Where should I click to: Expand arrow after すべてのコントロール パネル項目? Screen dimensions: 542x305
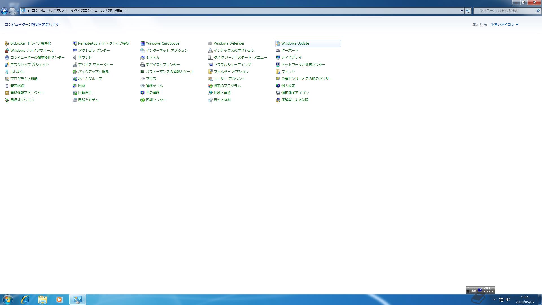coord(126,11)
